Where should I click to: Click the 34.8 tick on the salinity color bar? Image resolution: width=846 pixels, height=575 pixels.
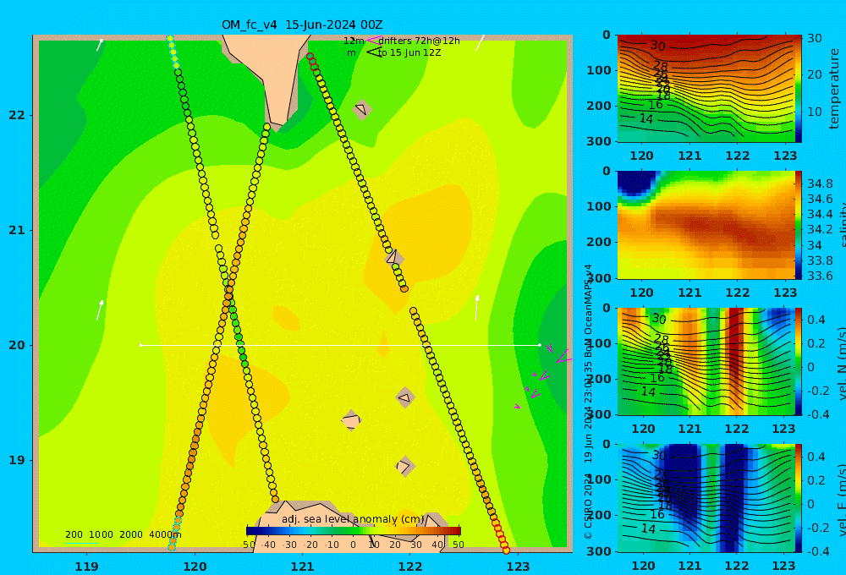pyautogui.click(x=820, y=183)
